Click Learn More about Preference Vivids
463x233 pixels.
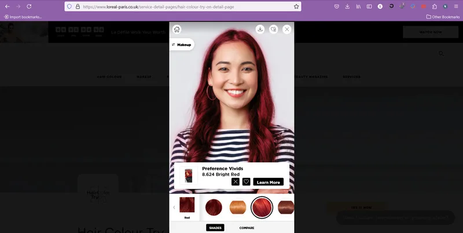268,182
